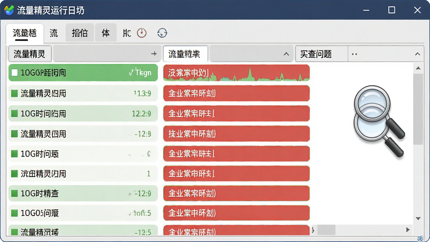Screen dimensions: 430x242
Task: Click the value 12:2:9
Action: coord(141,113)
